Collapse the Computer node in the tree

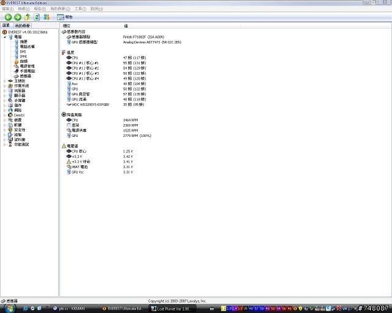coord(4,37)
